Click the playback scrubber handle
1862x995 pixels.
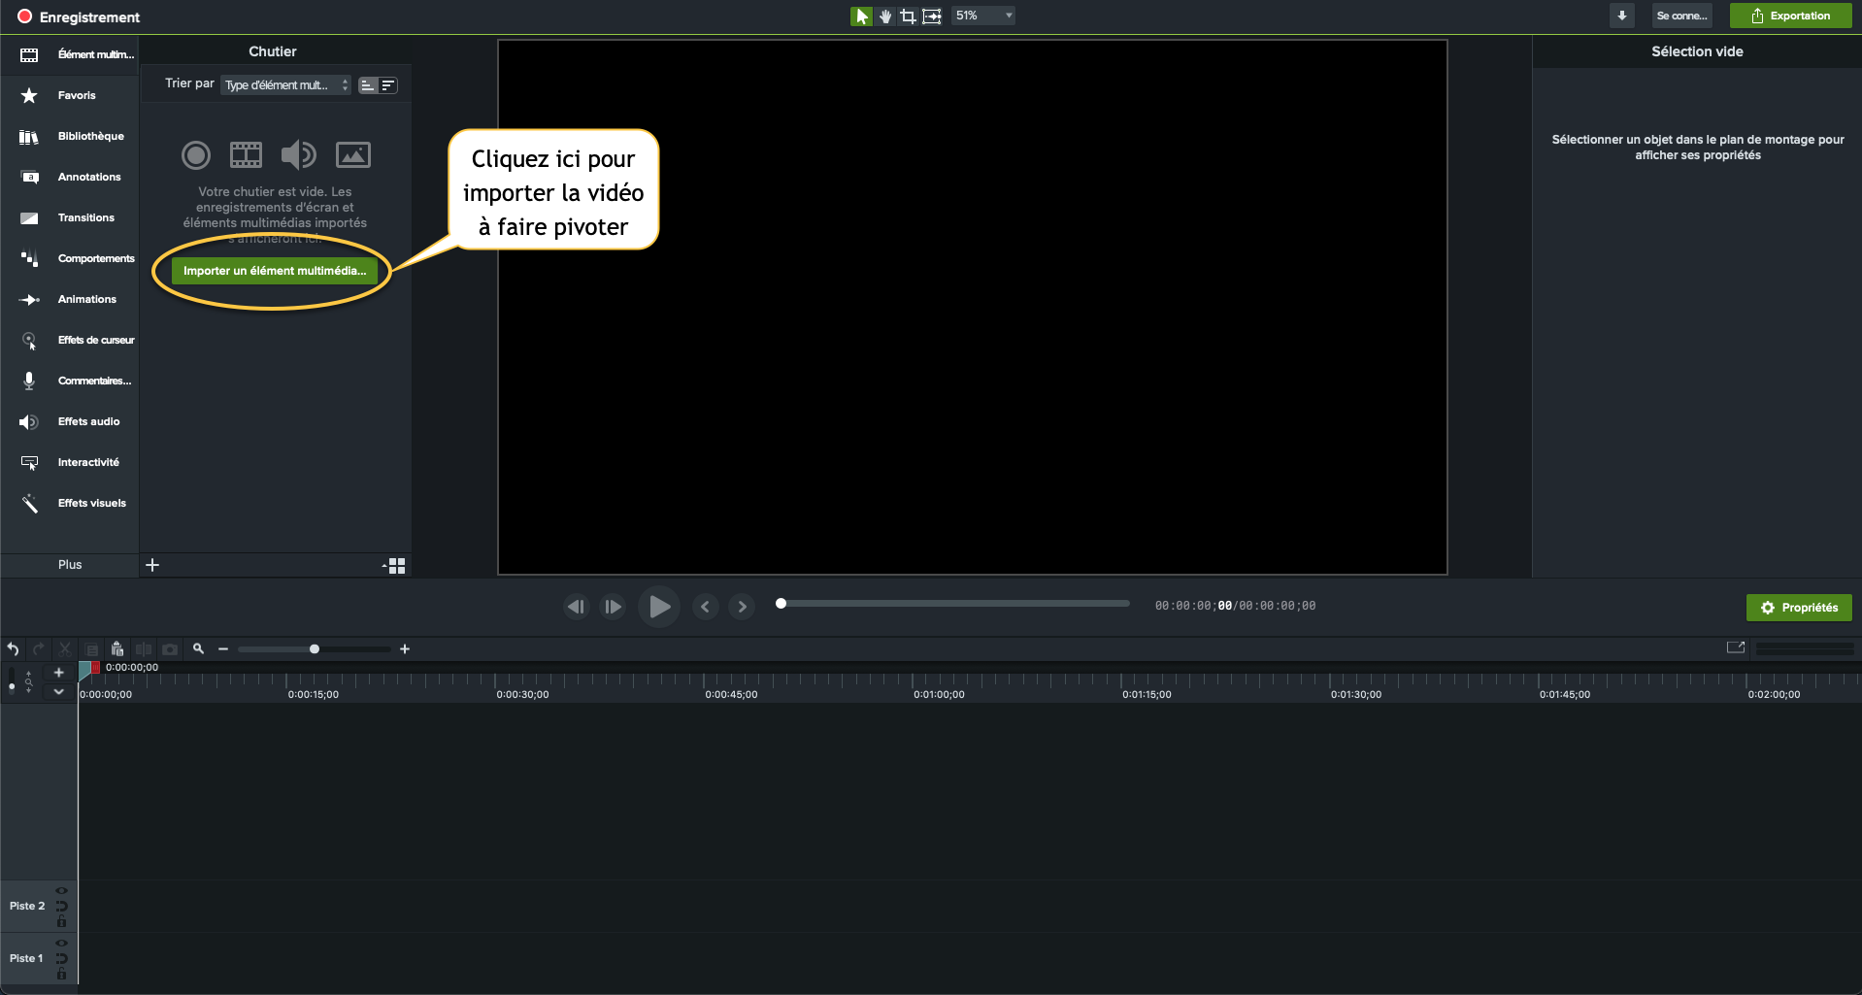781,604
